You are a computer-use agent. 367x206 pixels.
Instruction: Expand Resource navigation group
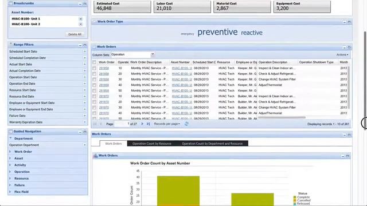click(x=10, y=179)
